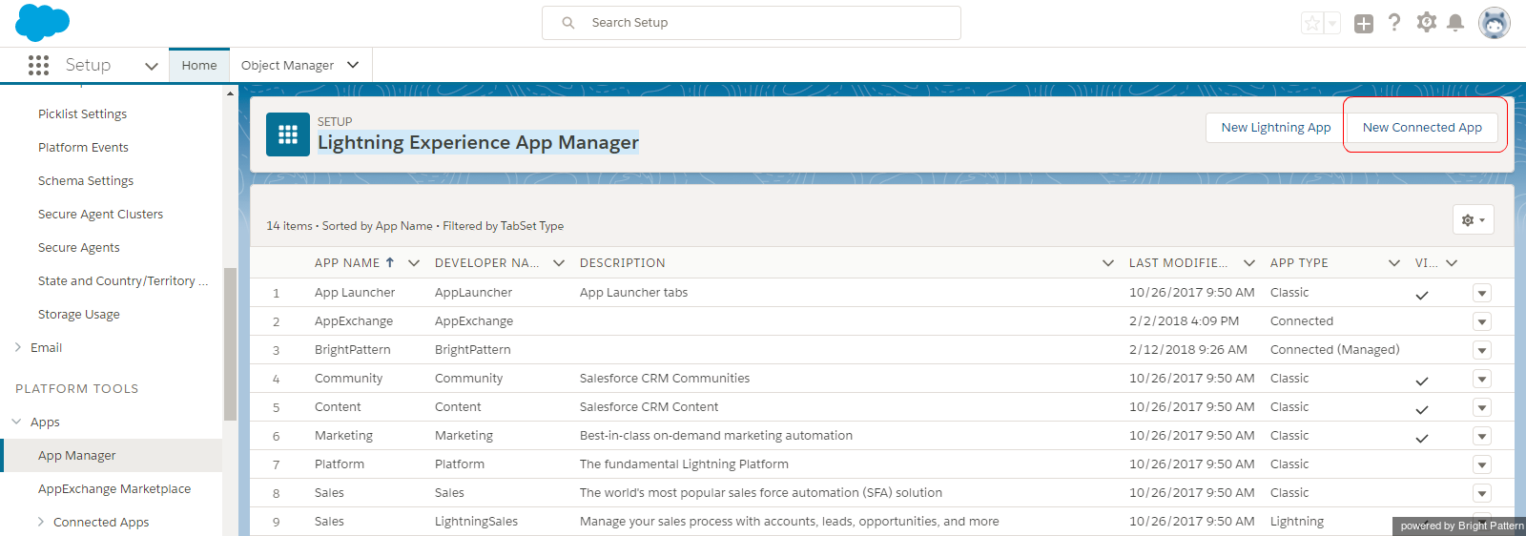Screen dimensions: 1526x536
Task: Click the Last Modified column header
Action: 1179,262
